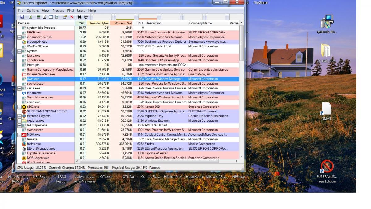Click the View DLLs/Handles toolbar icon
This screenshot has height=209, width=371.
point(57,17)
